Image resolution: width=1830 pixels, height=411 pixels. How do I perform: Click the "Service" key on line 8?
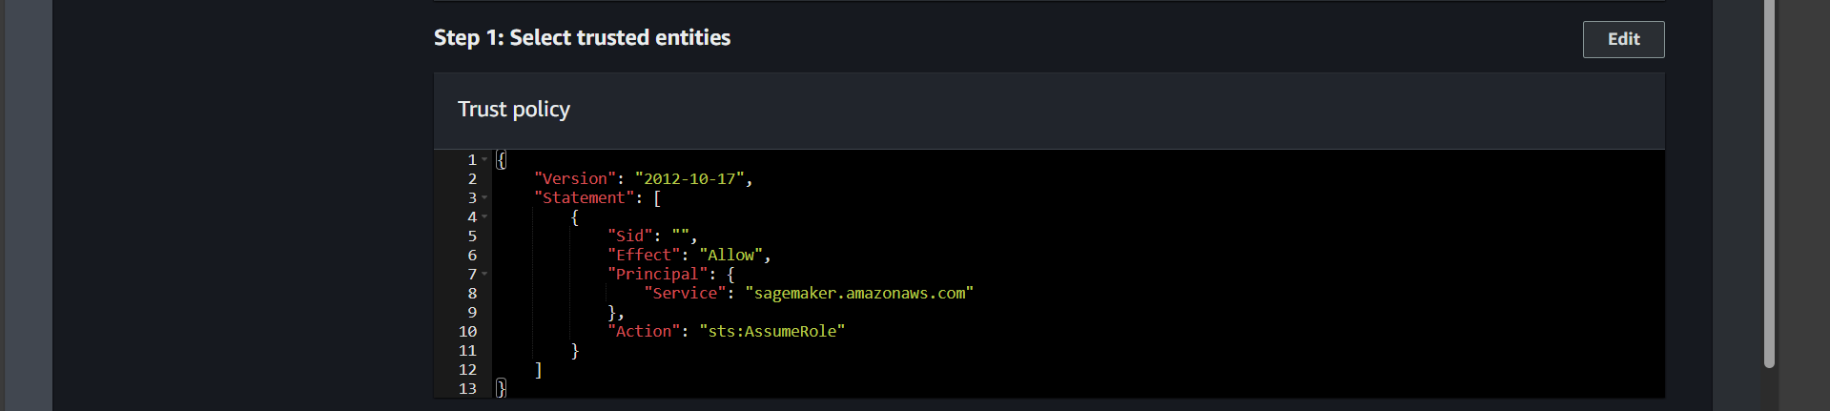[684, 294]
